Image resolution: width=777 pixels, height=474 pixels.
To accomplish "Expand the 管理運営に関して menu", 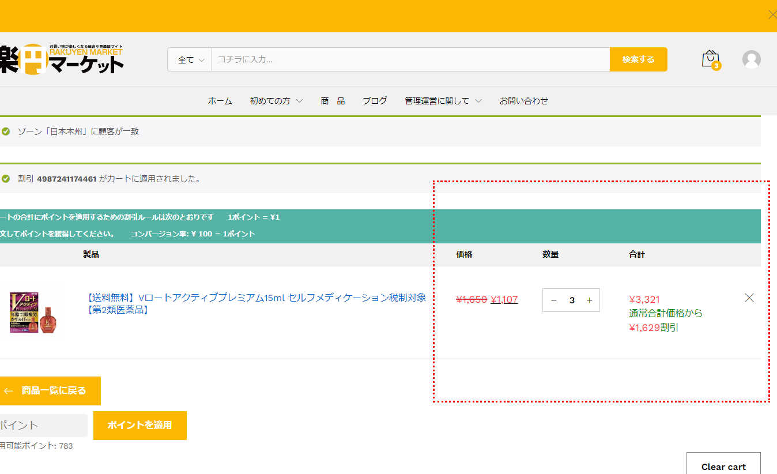I will 443,101.
